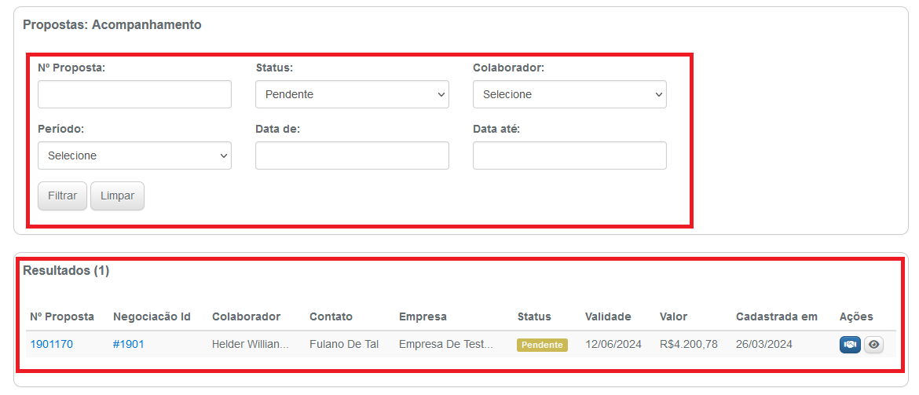Screen dimensions: 919x395
Task: Click the Negociação Id column header
Action: click(152, 316)
